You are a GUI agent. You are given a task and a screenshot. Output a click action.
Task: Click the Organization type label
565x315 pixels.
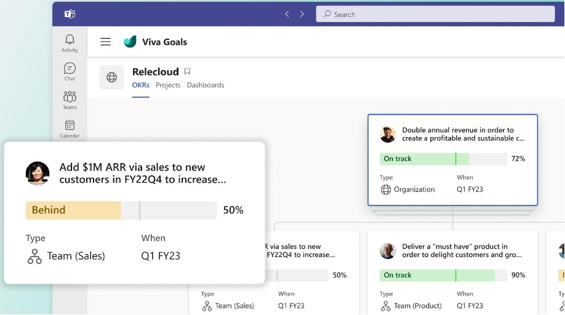414,189
